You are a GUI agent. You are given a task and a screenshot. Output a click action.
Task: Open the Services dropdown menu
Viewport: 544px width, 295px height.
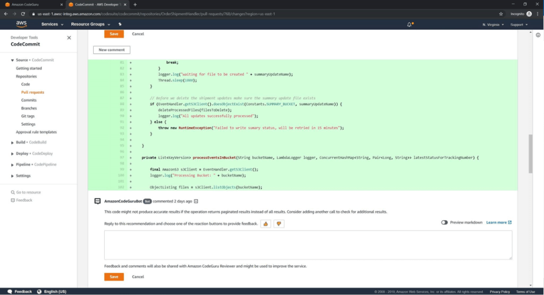pyautogui.click(x=52, y=24)
